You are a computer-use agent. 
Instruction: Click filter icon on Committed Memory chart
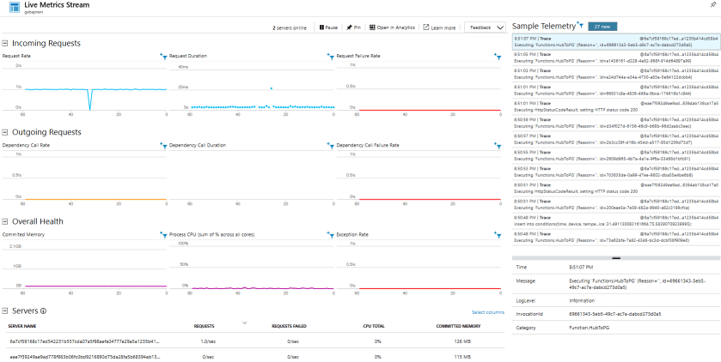pyautogui.click(x=163, y=235)
